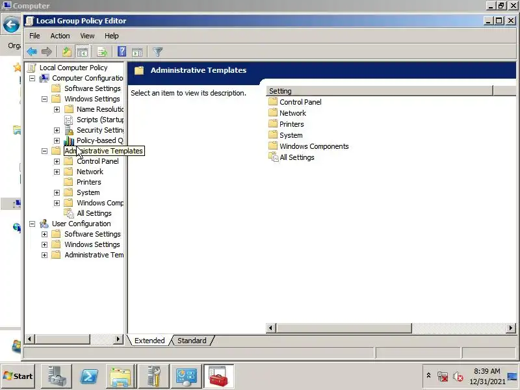Screen dimensions: 520x390
Task: Open the File menu
Action: point(34,36)
